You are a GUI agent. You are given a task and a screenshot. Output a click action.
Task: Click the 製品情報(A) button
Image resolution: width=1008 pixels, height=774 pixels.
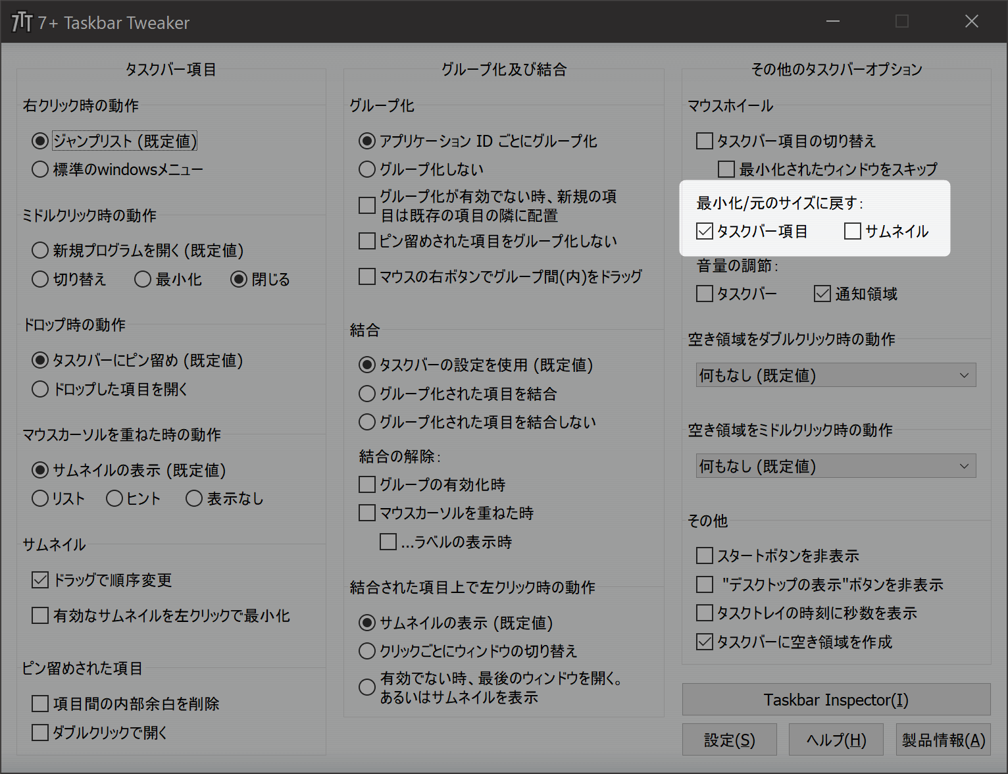[944, 740]
